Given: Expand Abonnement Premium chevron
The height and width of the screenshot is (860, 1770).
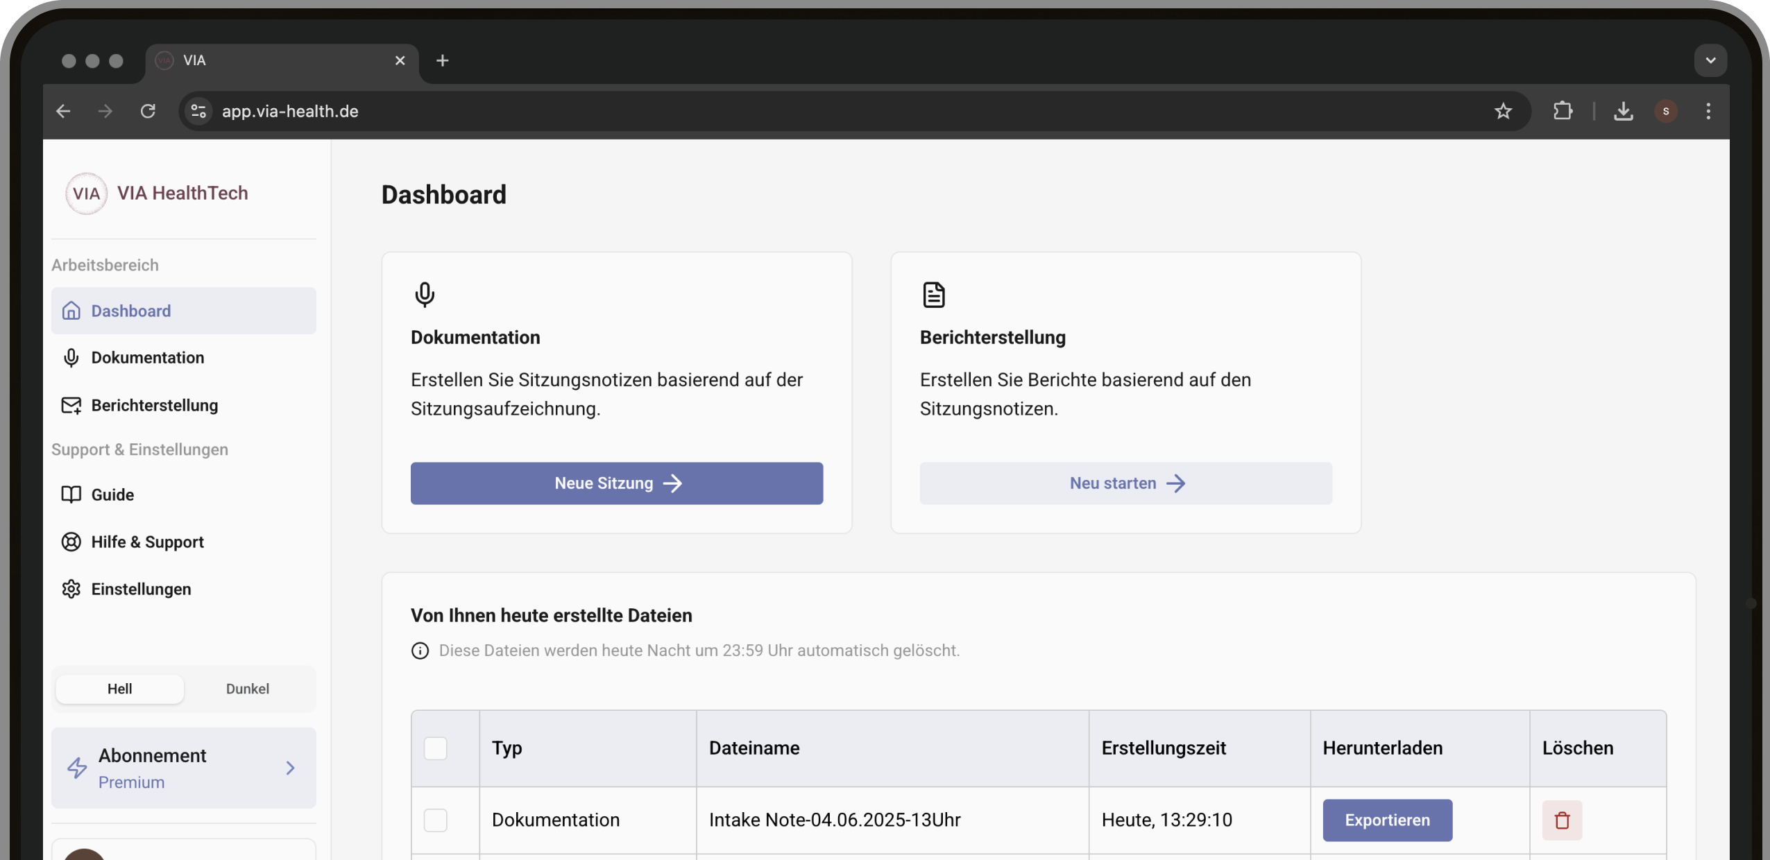Looking at the screenshot, I should click(290, 768).
